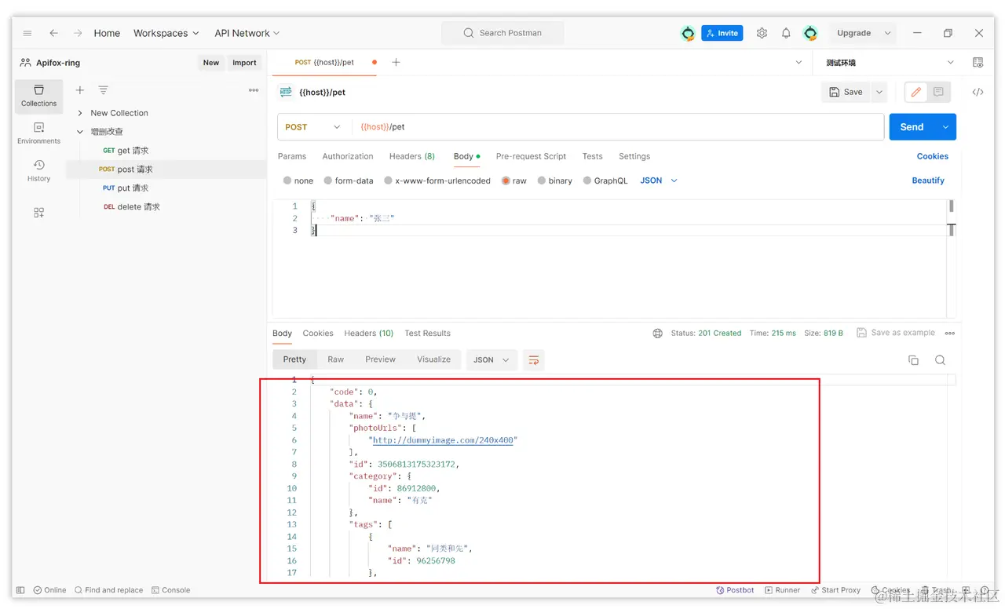Open the settings gear icon
1005x609 pixels.
(762, 33)
